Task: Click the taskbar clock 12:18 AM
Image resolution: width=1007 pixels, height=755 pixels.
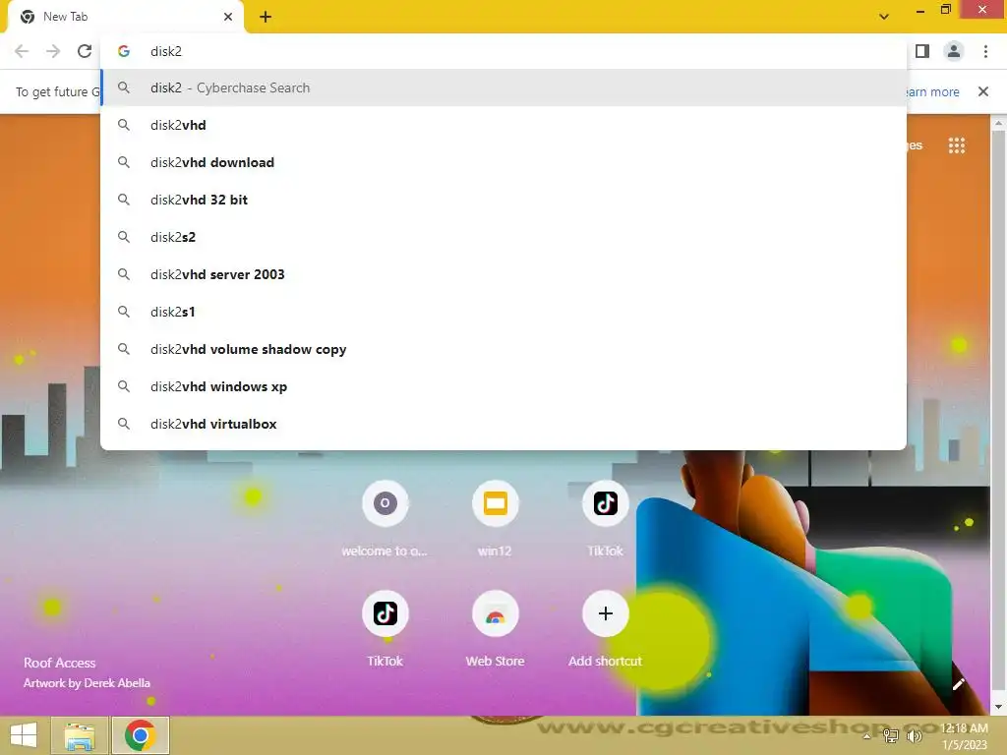Action: [x=964, y=728]
